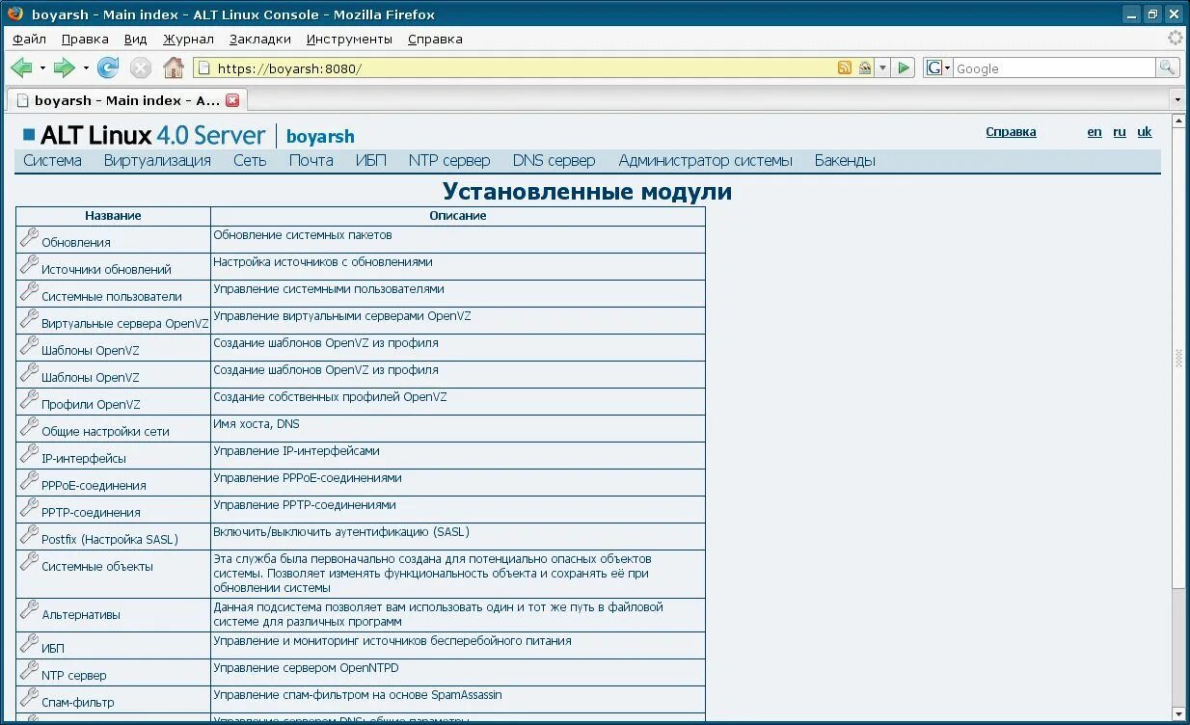Switch interface language to en
The image size is (1190, 725).
(x=1095, y=132)
